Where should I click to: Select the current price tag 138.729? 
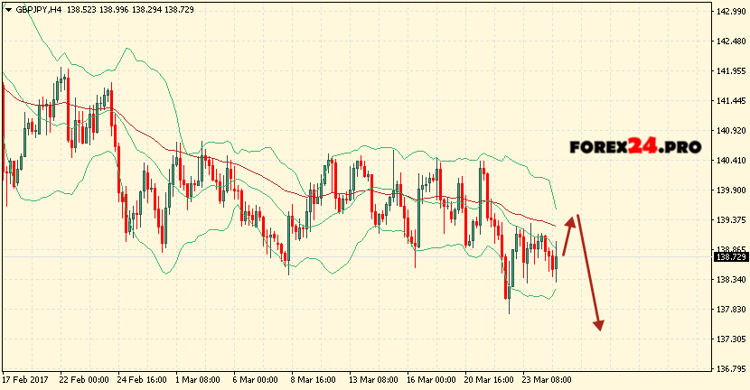tap(729, 257)
